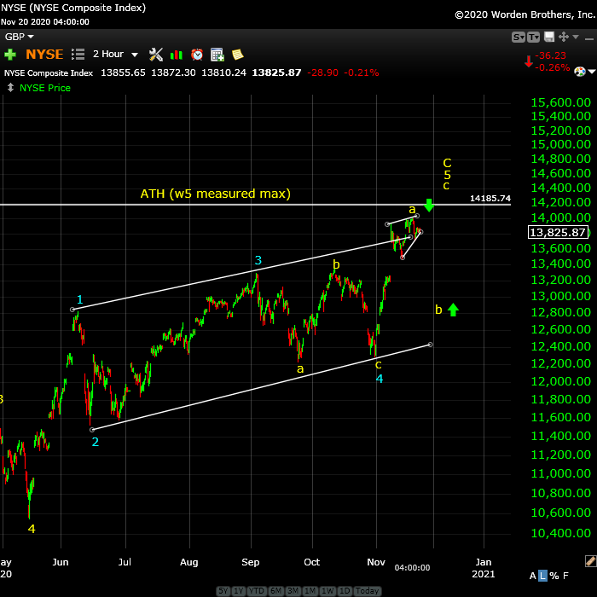Image resolution: width=597 pixels, height=597 pixels.
Task: Select the A scaling mode
Action: pos(533,576)
